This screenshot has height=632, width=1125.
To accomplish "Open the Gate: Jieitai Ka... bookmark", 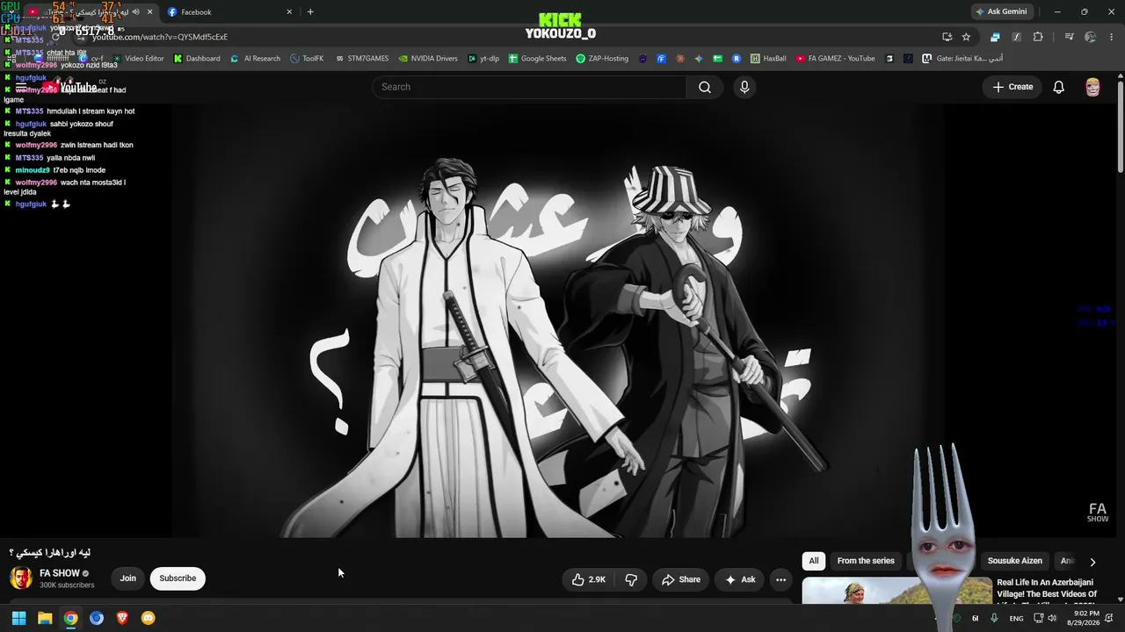I will click(962, 59).
